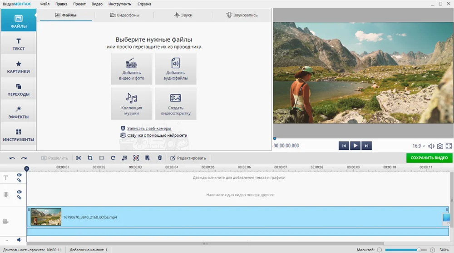Image resolution: width=454 pixels, height=253 pixels.
Task: Activate the crop tool in toolbar
Action: coord(90,158)
